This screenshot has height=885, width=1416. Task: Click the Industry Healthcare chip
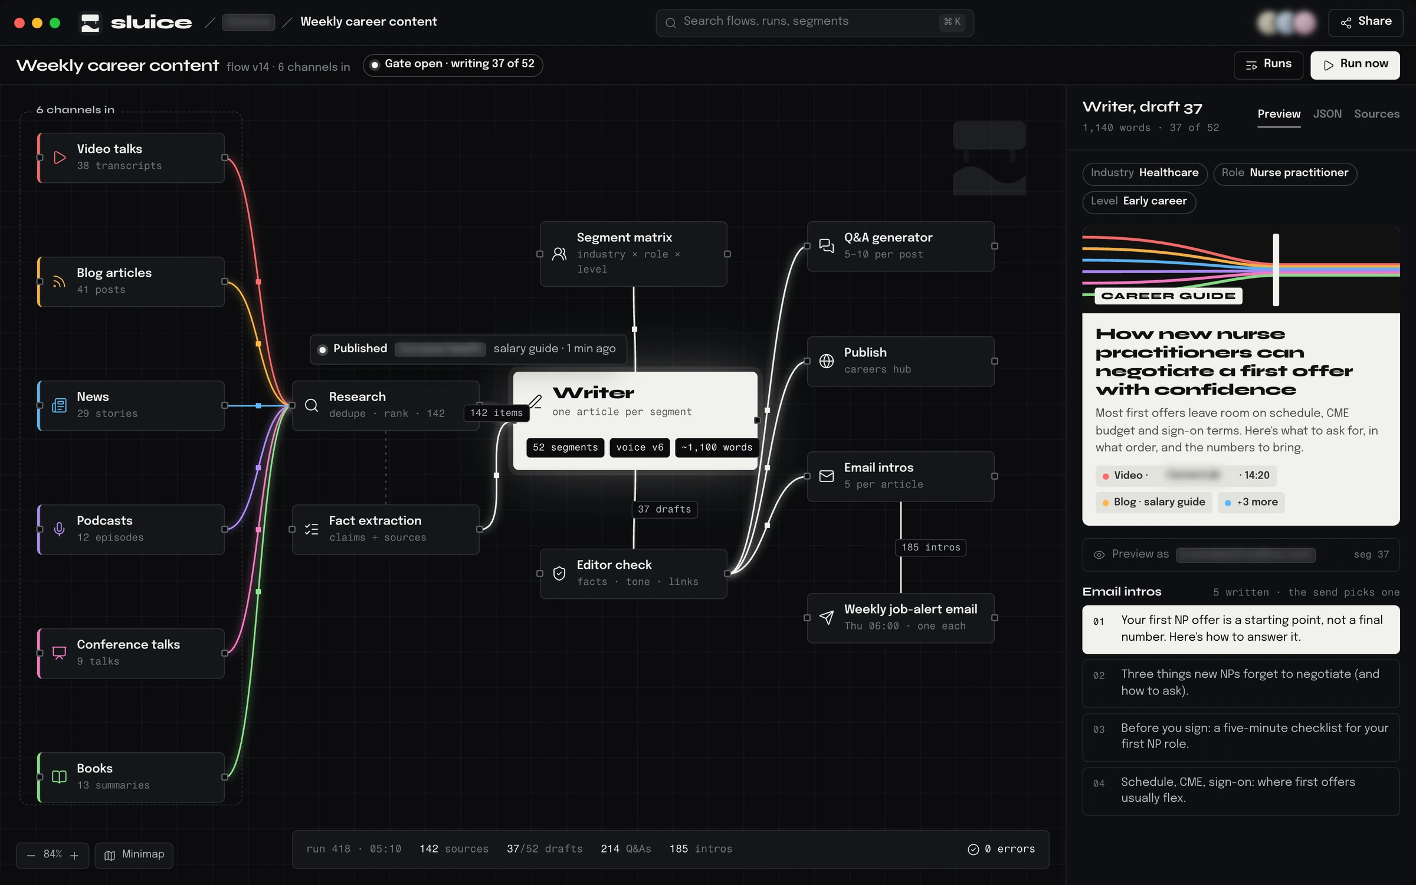[1145, 173]
